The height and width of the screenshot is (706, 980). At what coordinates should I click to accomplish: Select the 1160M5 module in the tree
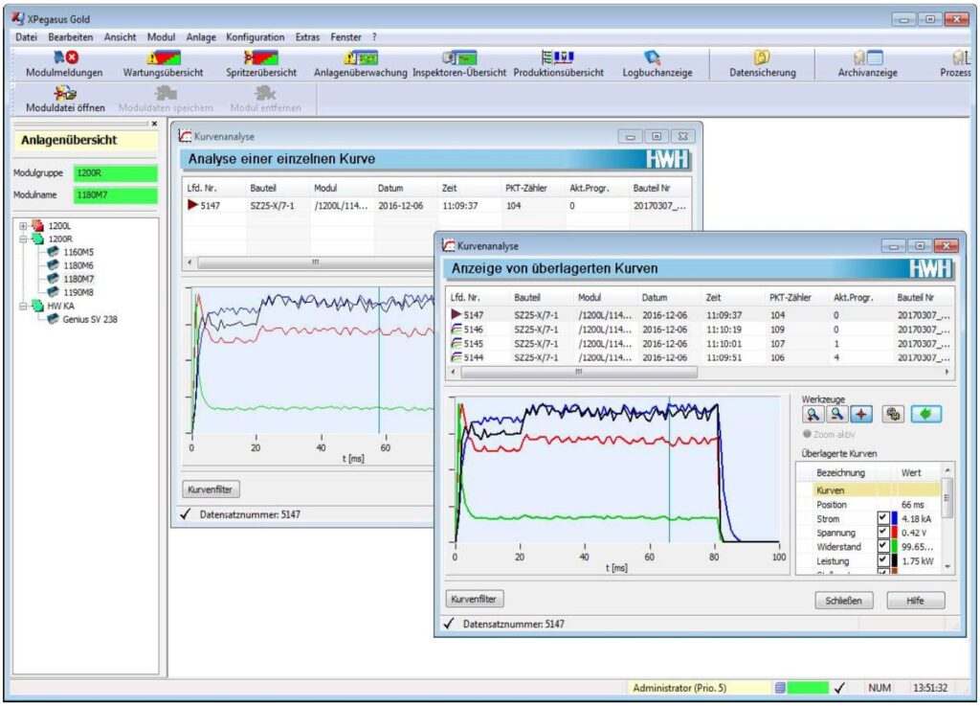(78, 252)
